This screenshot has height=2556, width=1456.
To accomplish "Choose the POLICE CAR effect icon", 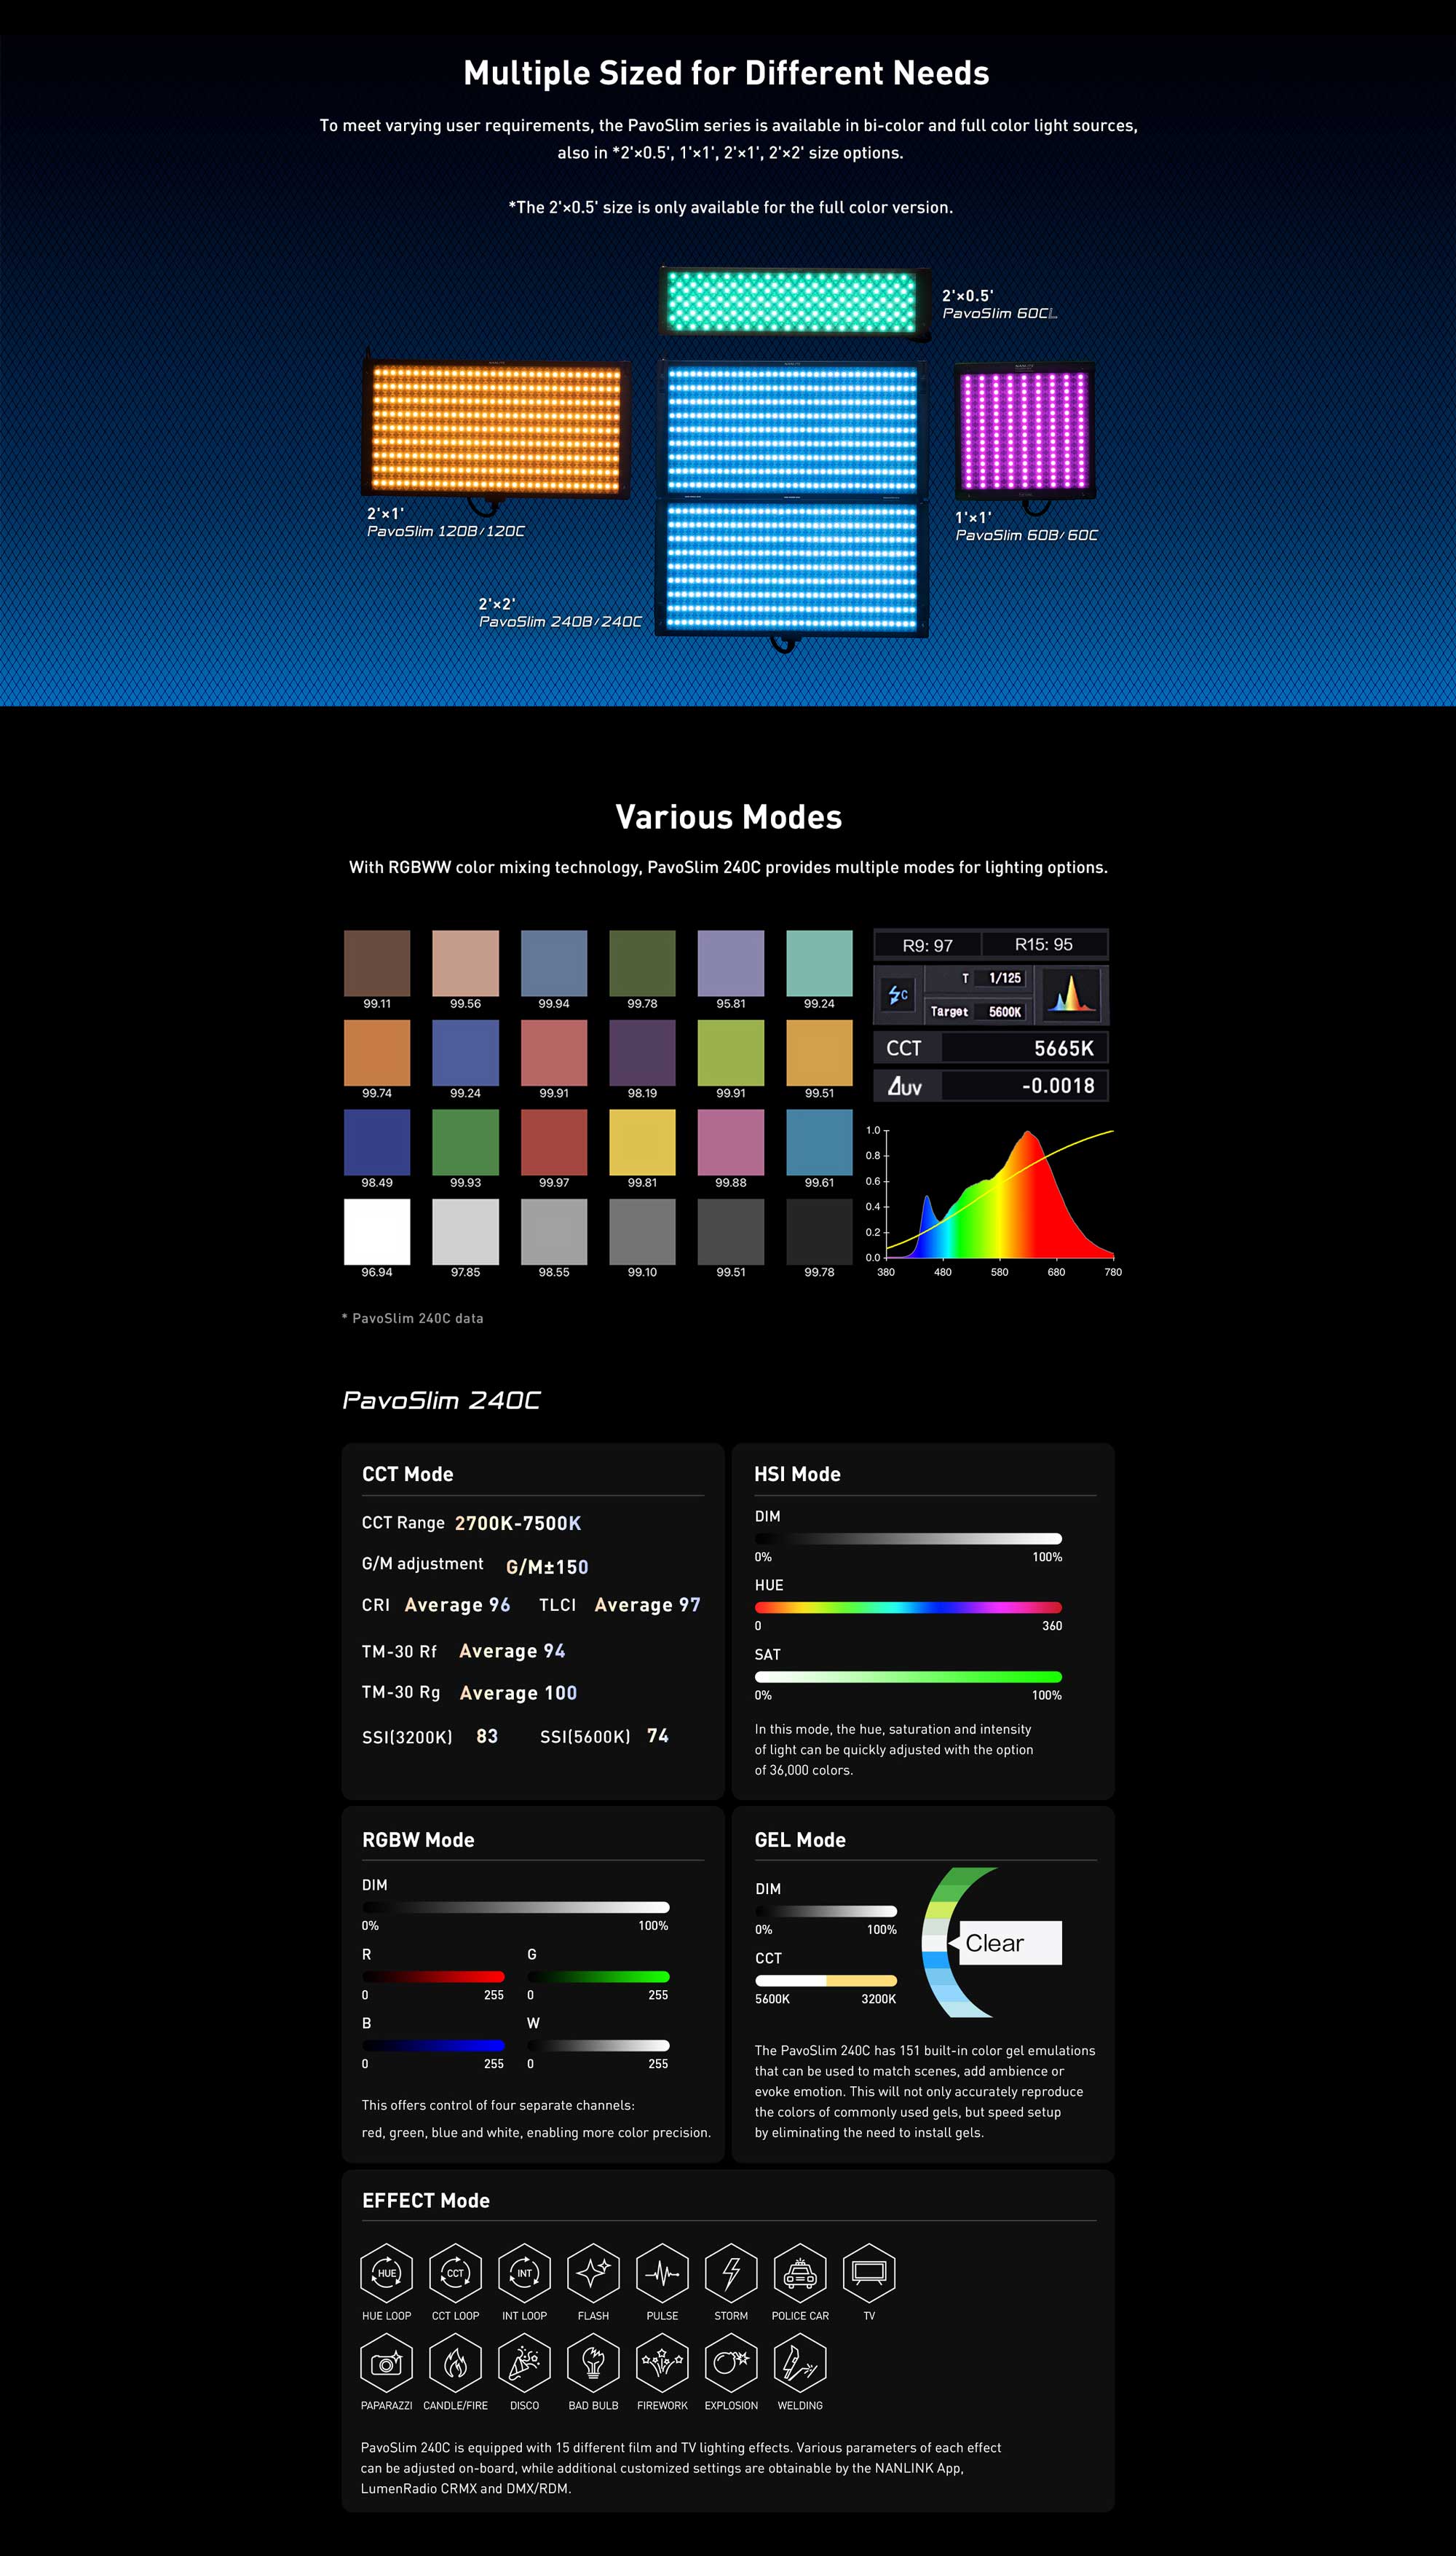I will tap(800, 2272).
